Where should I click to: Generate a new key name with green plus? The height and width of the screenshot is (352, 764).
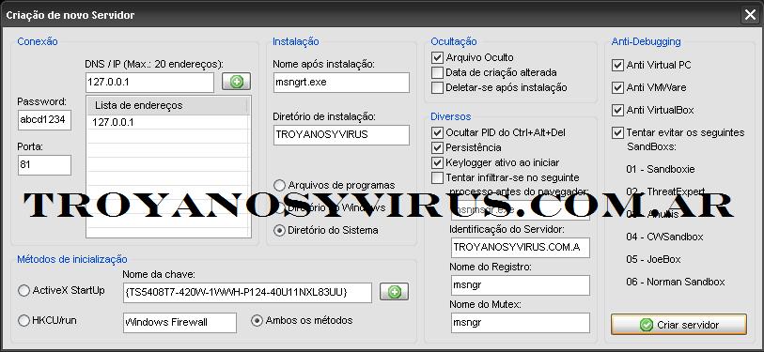(x=394, y=292)
